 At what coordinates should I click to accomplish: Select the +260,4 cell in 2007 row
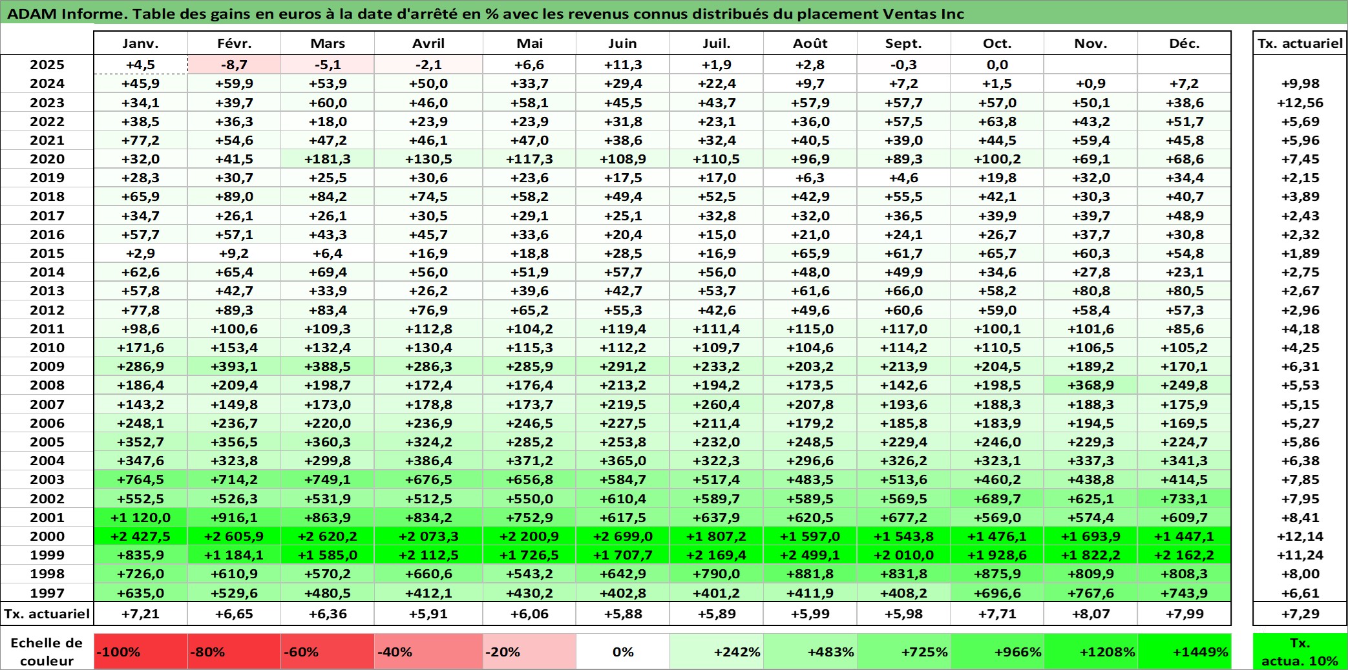[717, 404]
